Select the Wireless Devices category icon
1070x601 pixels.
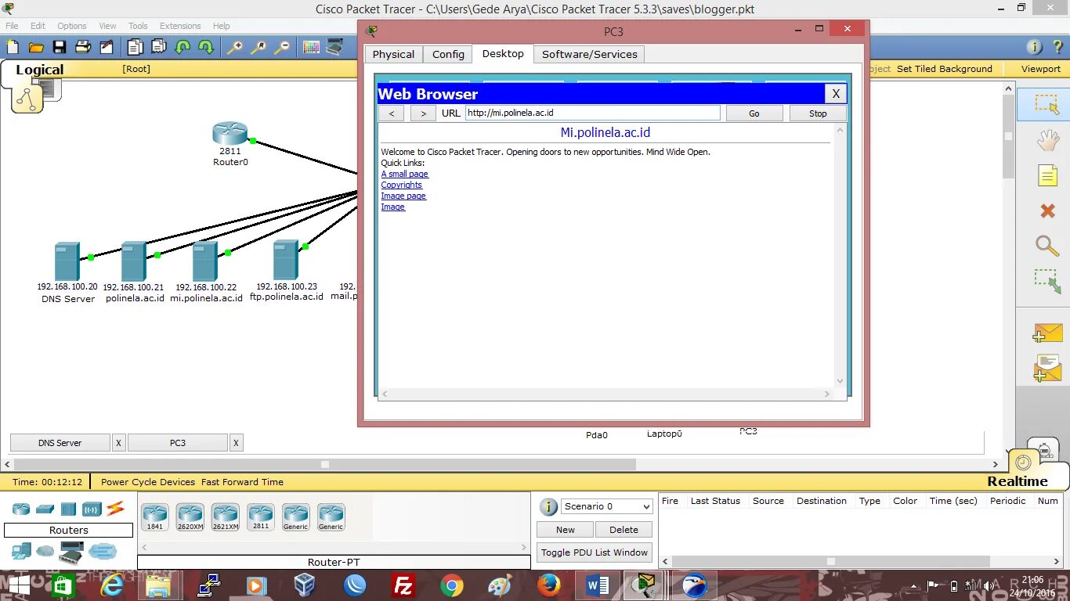92,509
